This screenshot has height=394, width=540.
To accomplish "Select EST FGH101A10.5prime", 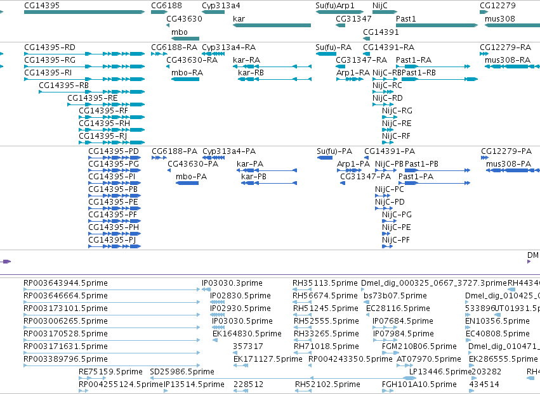I will tap(419, 384).
